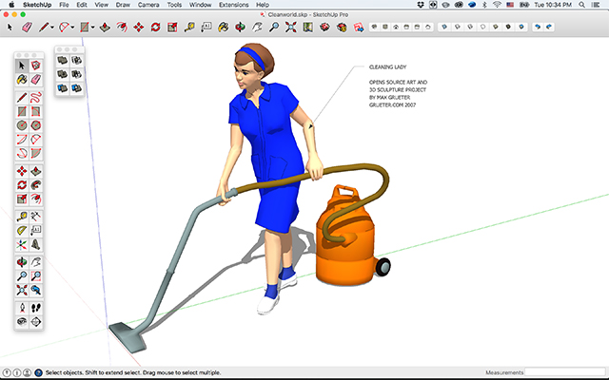
Task: Switch to Top view via toolbar icon
Action: [385, 27]
